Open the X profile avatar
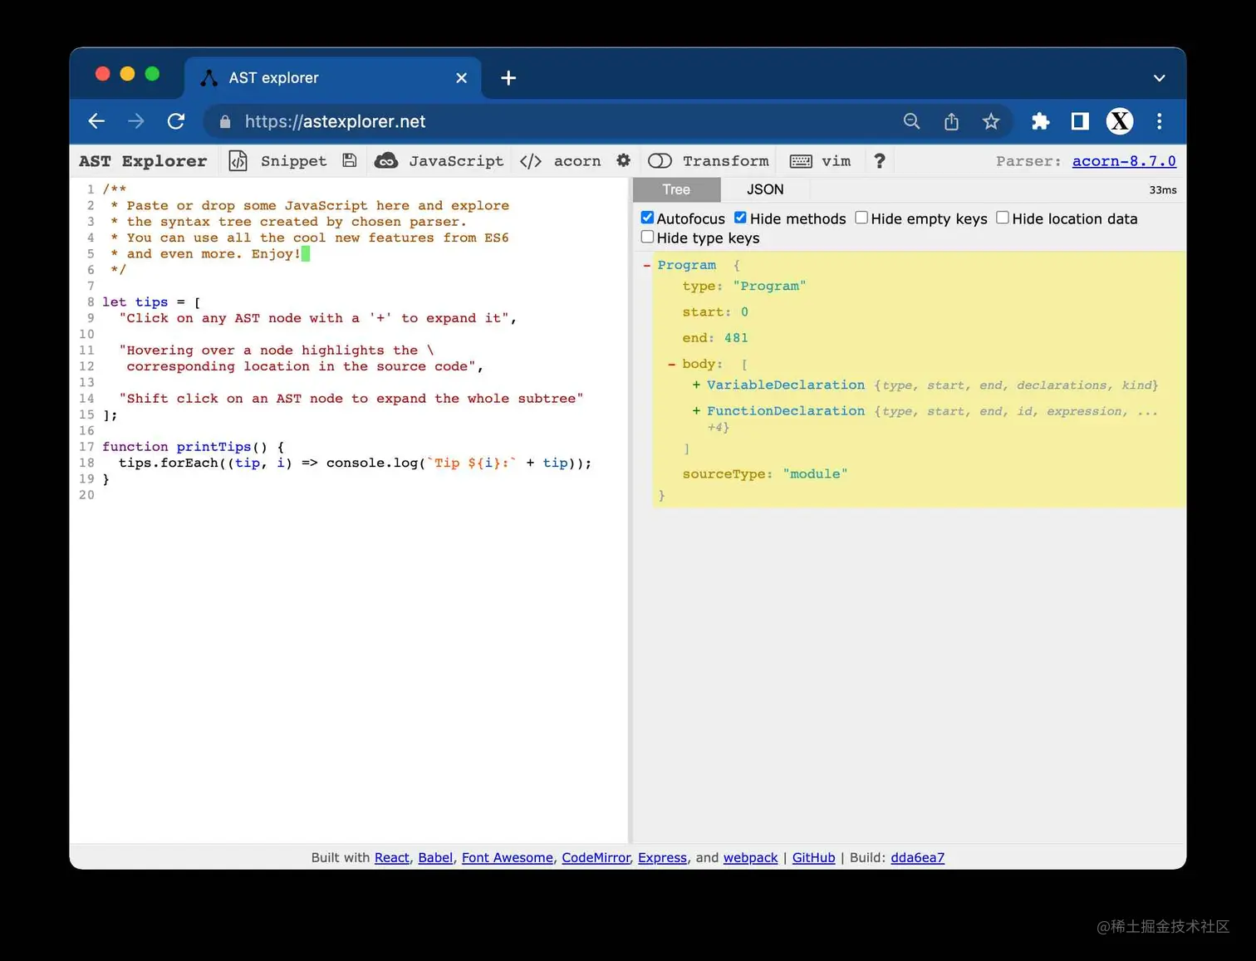1256x961 pixels. pos(1120,121)
